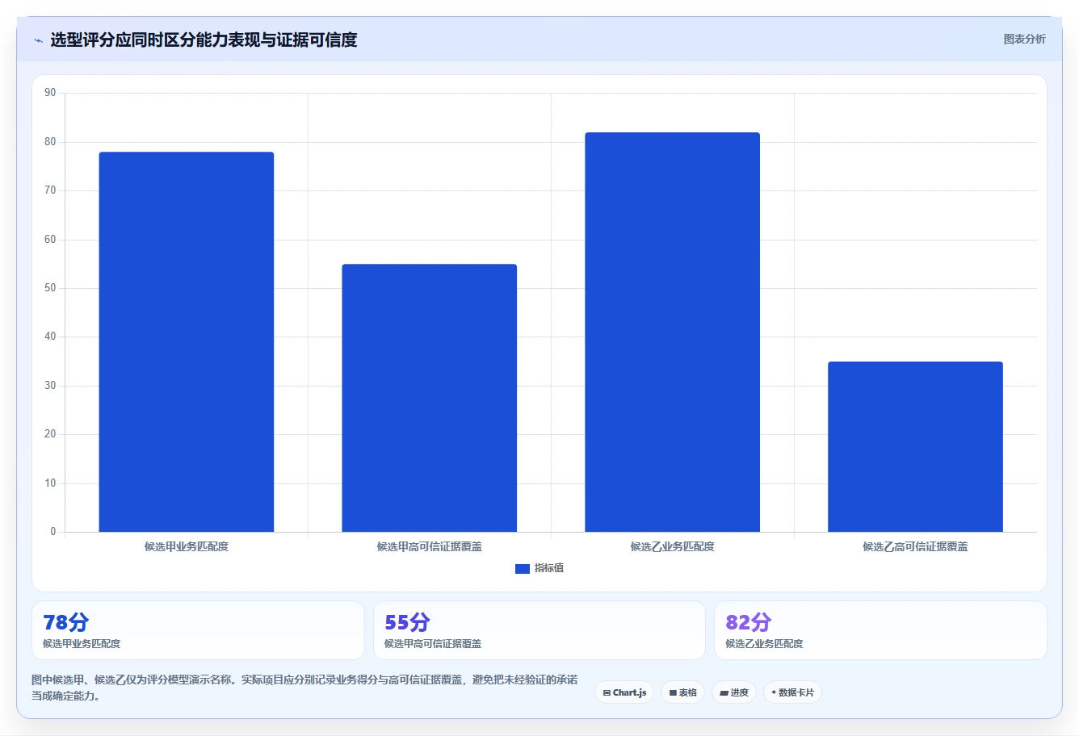This screenshot has width=1079, height=736.
Task: Select the 候选乙业务匹配度 bar
Action: tap(672, 332)
